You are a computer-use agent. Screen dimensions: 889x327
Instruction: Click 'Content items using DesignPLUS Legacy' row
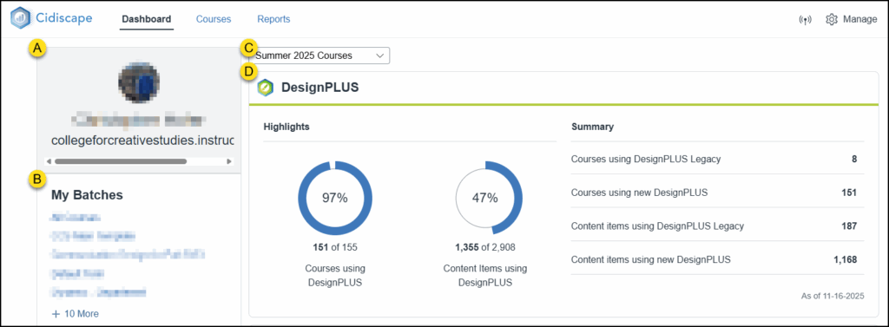click(x=717, y=226)
